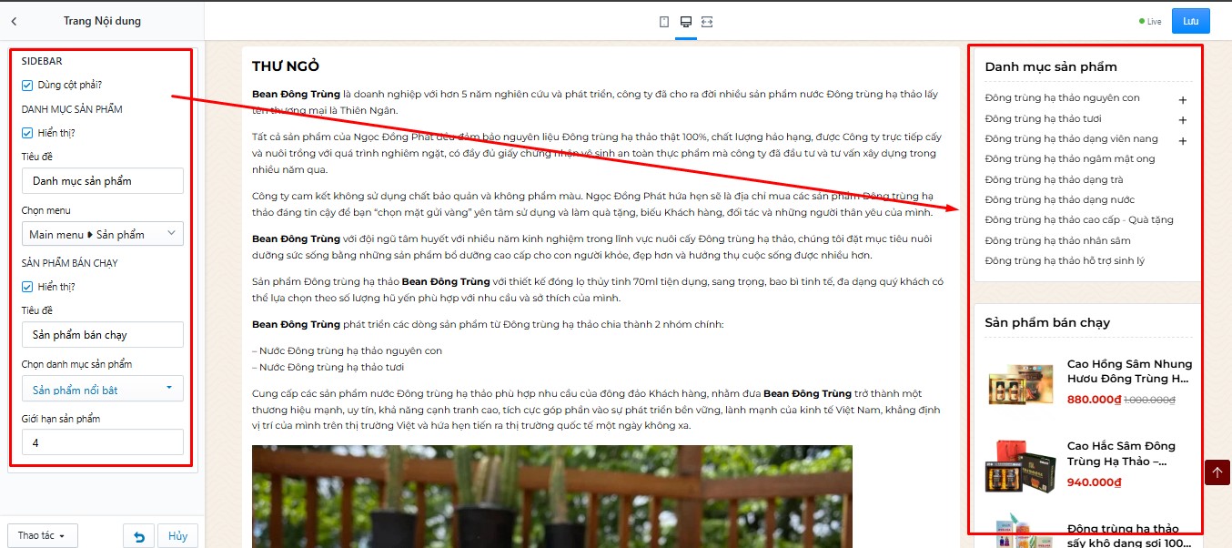Screen dimensions: 1232x548
Task: Open Đông trùng hạ thảo ngâm mật ong link
Action: (1069, 158)
